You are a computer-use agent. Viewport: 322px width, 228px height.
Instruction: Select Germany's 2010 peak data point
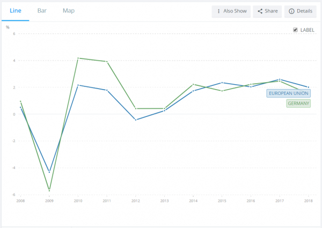(x=78, y=58)
